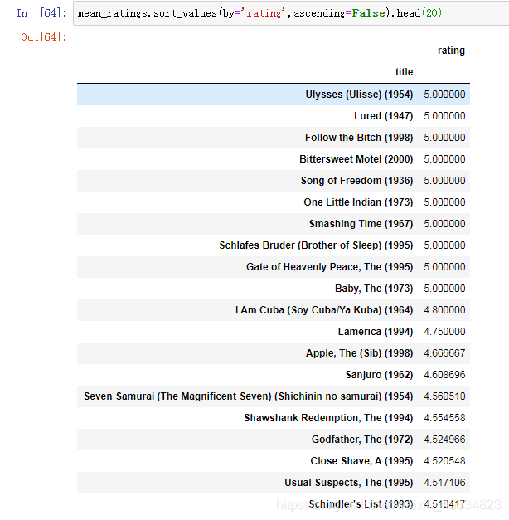Viewport: 509px width, 520px height.
Task: Select Lamerica (1994) title
Action: [x=376, y=332]
